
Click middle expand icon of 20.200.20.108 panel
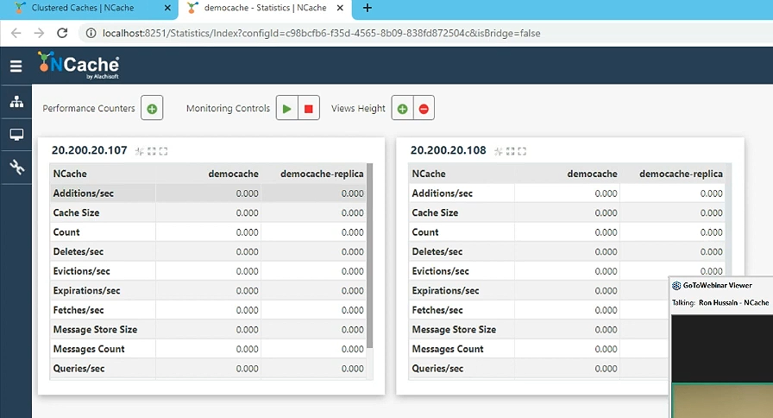[510, 151]
